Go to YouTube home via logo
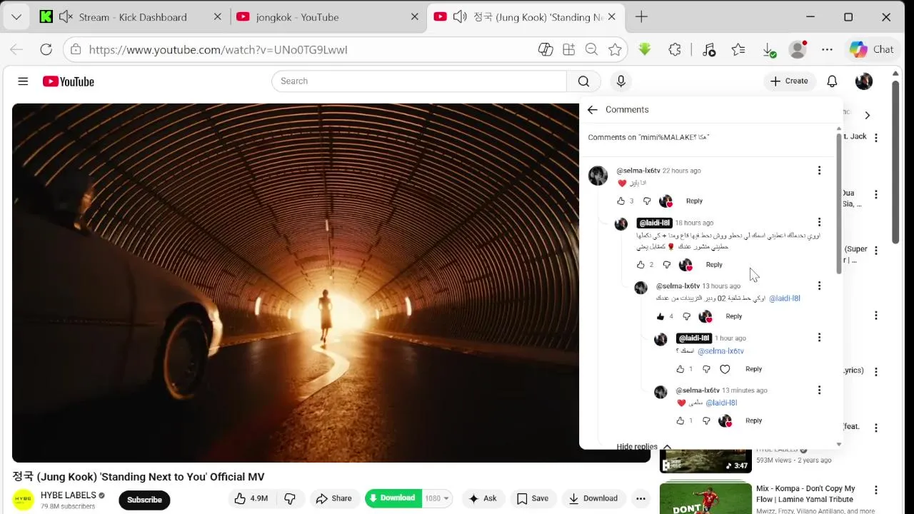The width and height of the screenshot is (914, 514). coord(69,81)
